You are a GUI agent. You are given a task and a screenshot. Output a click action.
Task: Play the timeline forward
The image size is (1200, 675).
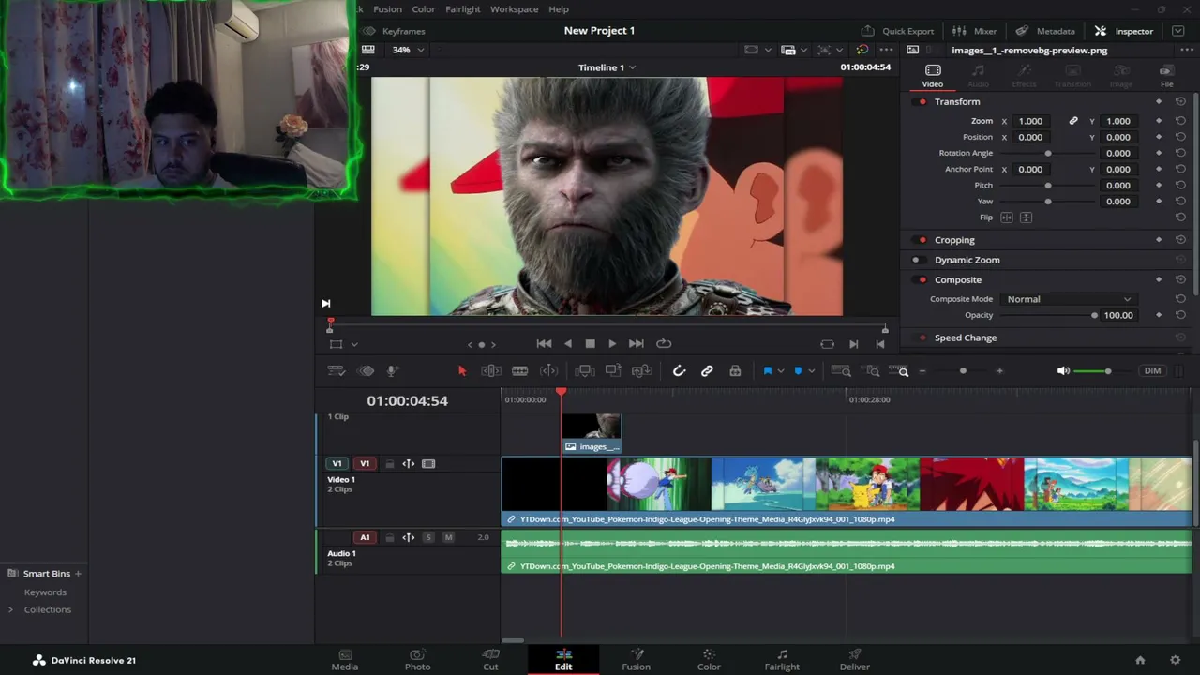[612, 344]
